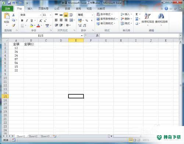Expand the number format dropdown
This screenshot has width=184, height=144.
point(92,15)
